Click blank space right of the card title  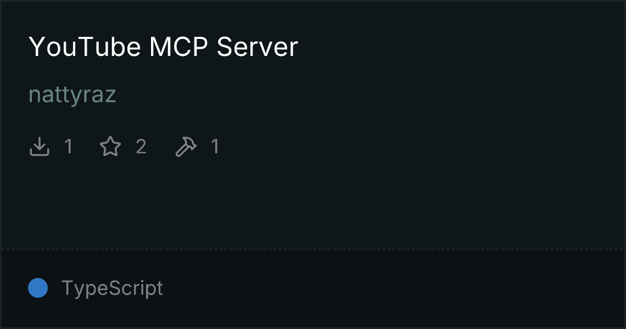(459, 47)
